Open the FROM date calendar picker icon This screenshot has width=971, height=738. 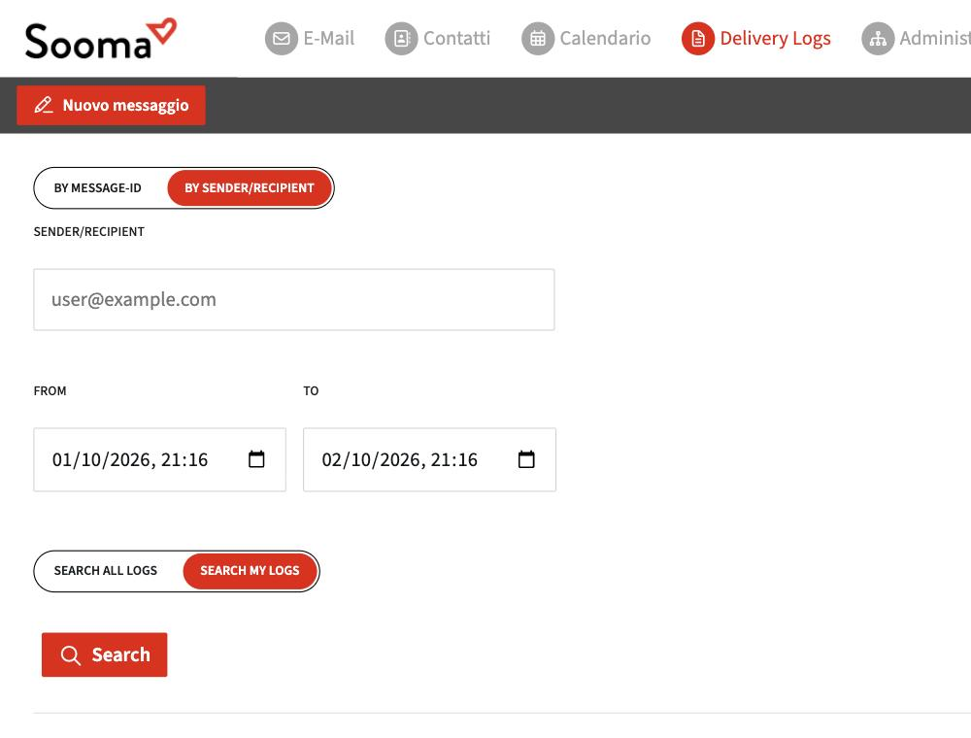(256, 459)
